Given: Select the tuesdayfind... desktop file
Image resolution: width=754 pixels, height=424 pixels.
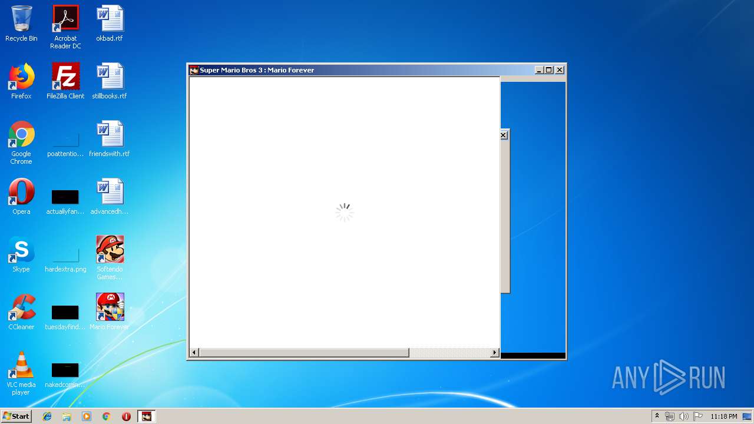Looking at the screenshot, I should [x=65, y=318].
